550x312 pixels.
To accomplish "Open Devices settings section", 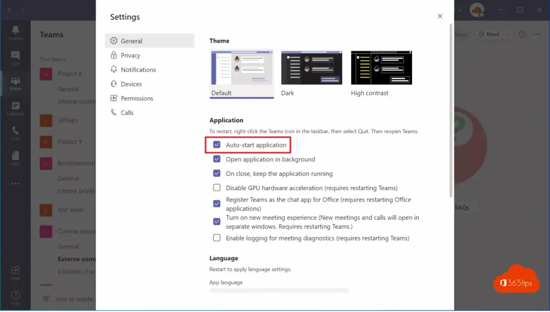I will pos(149,84).
